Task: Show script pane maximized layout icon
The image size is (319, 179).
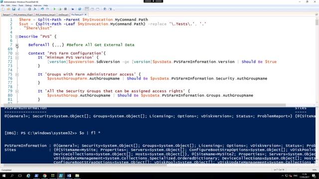Action: point(98,9)
